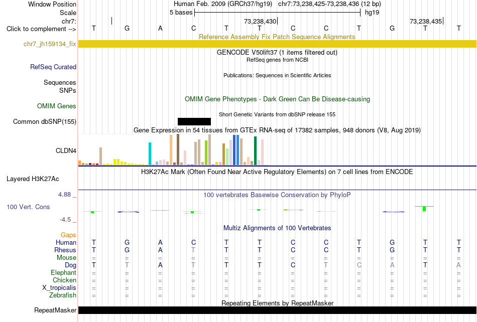
Task: Click the dark brown tall bar in CLDN4 chart
Action: pos(178,150)
